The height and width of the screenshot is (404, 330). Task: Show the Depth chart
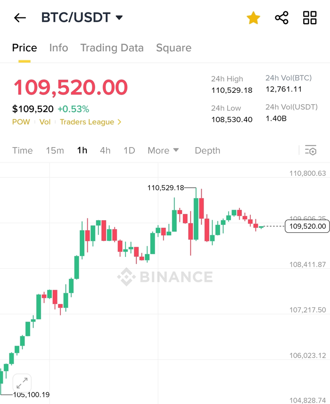(x=207, y=150)
